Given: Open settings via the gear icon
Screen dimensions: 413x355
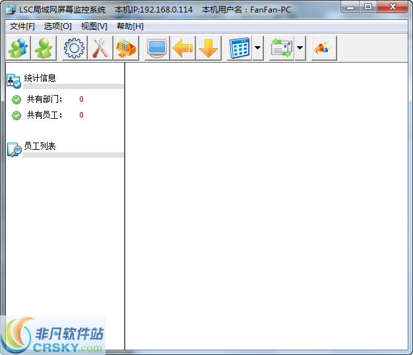Looking at the screenshot, I should [75, 48].
